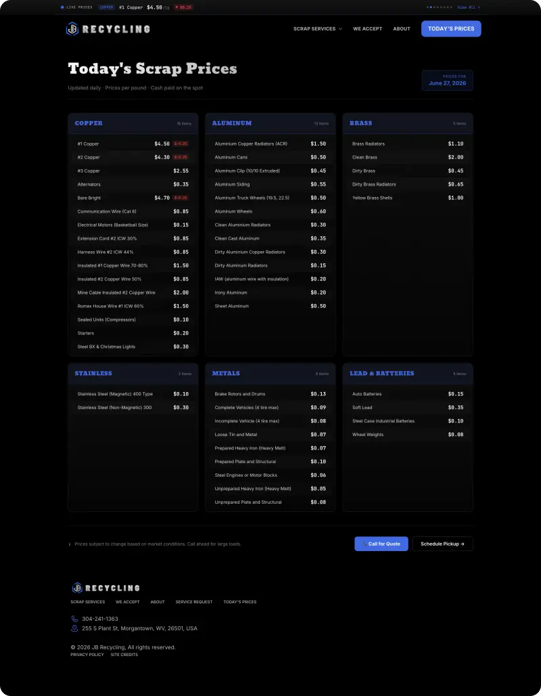Click the JB Recycling footer logo
This screenshot has height=696, width=541.
[x=105, y=588]
